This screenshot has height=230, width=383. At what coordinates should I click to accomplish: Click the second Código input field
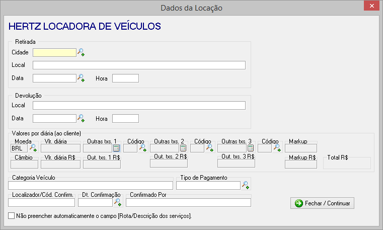point(197,148)
